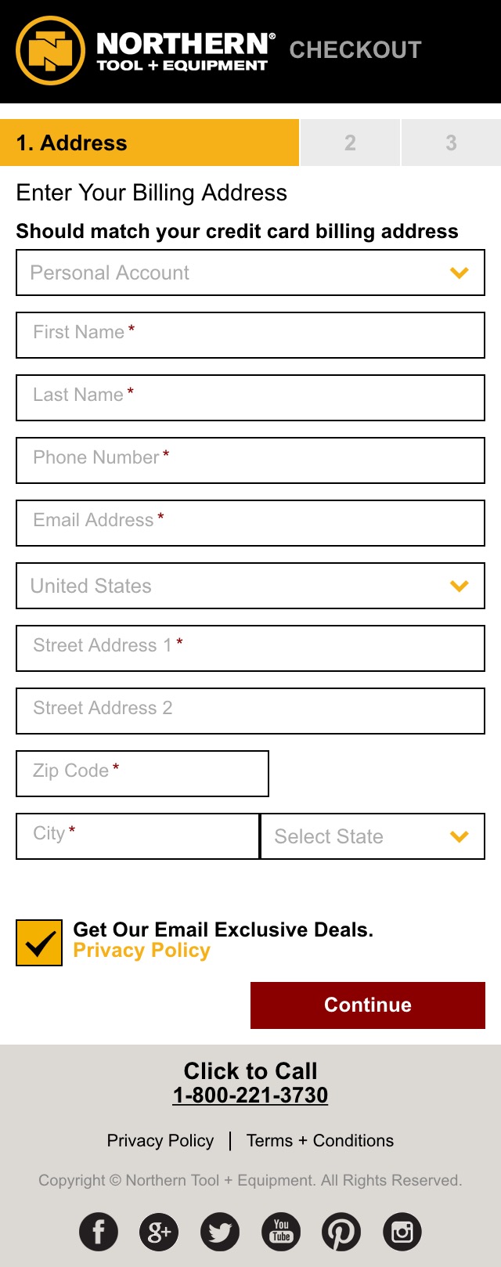Screen dimensions: 501x1267
Task: Click into the Zip Code field
Action: 142,774
